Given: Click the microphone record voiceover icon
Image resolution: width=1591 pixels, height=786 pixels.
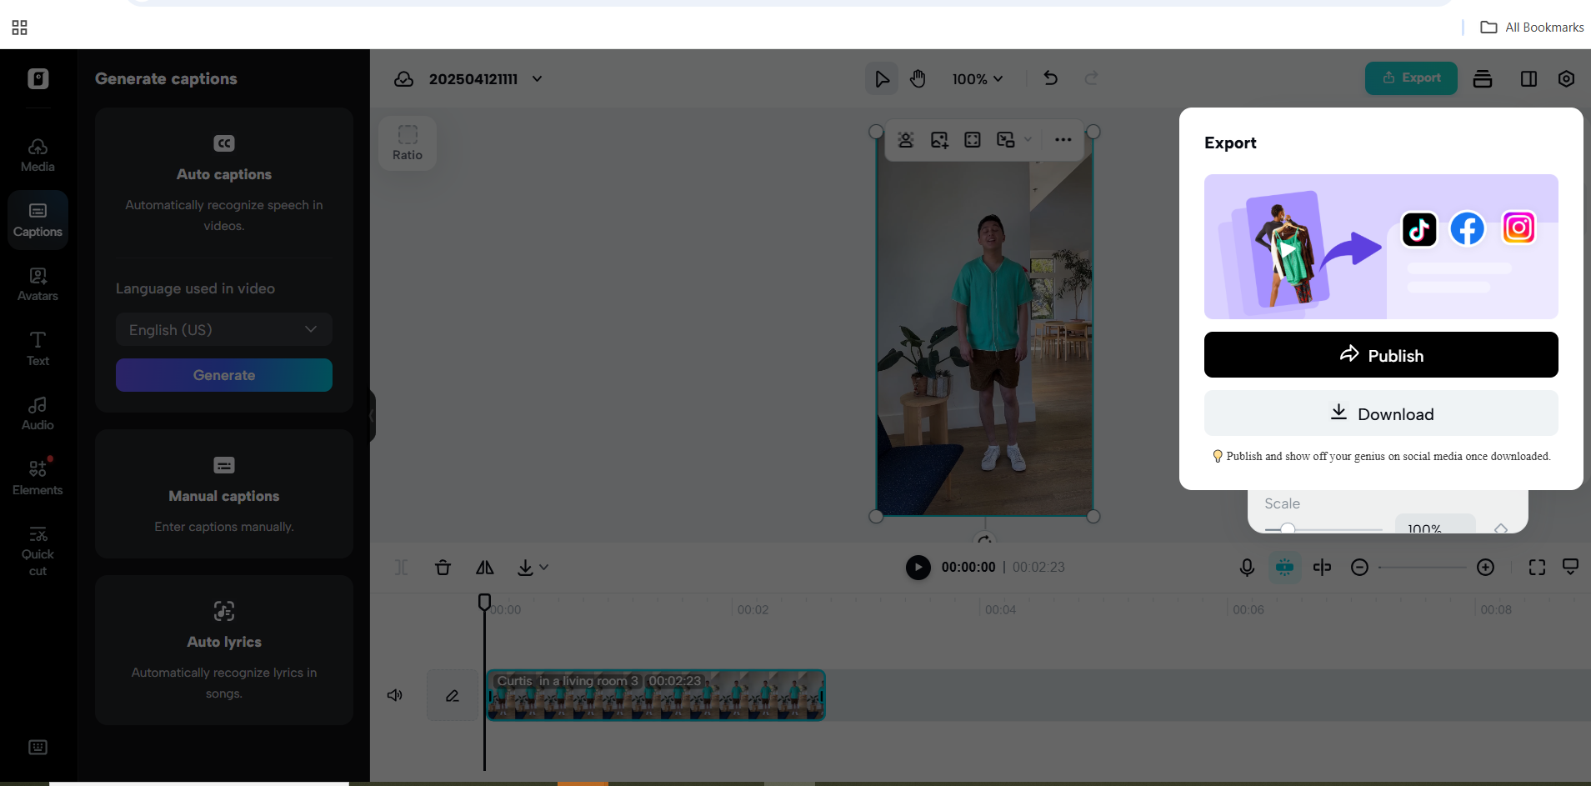Looking at the screenshot, I should point(1247,568).
